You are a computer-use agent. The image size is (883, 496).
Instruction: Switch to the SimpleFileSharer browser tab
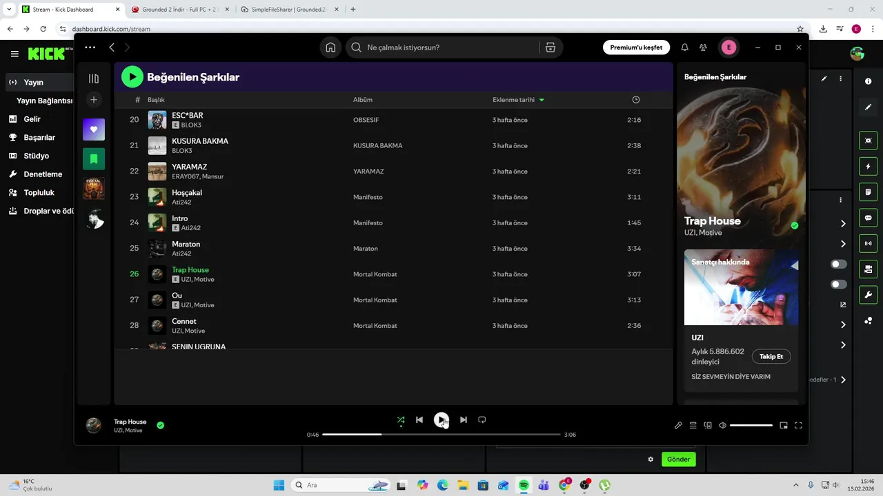click(290, 10)
